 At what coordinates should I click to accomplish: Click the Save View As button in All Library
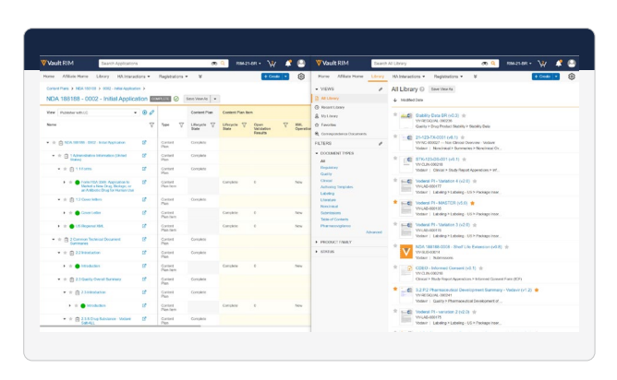(x=442, y=89)
